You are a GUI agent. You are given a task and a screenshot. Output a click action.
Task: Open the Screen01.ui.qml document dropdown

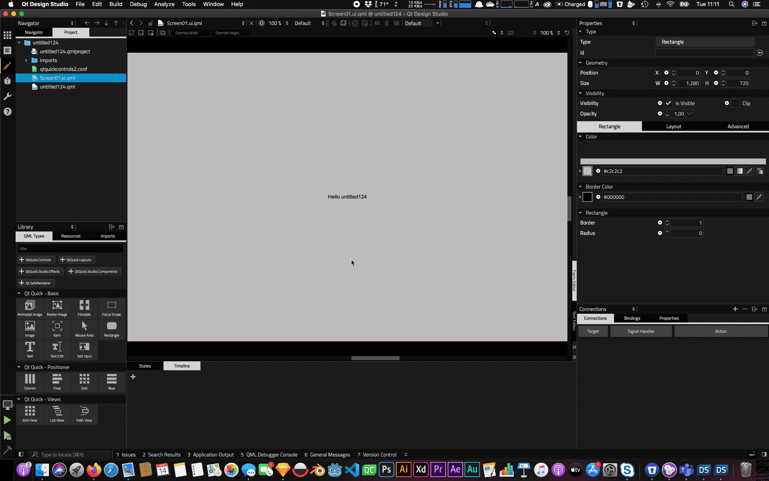click(243, 23)
